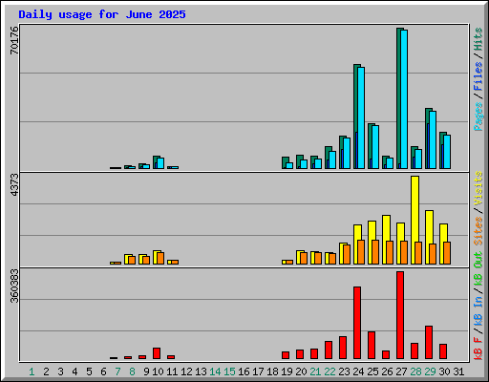The width and height of the screenshot is (489, 382).
Task: Click the yellow 'Visits' legend label
Action: point(478,188)
